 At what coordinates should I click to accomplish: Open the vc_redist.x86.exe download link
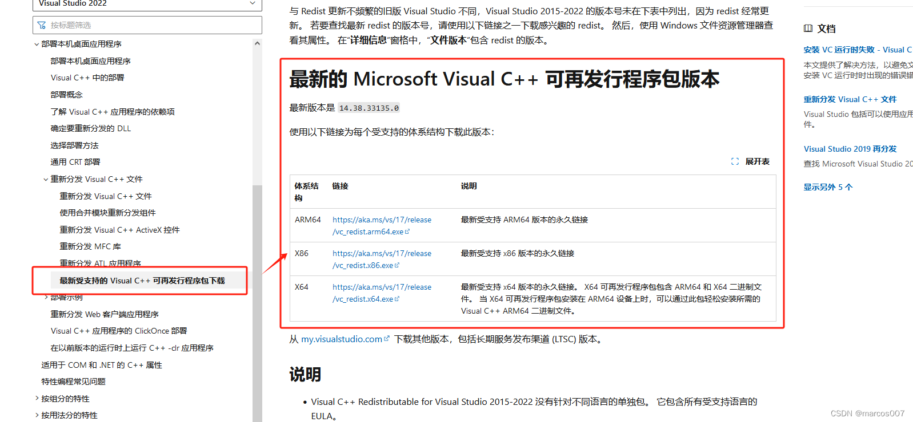point(382,259)
